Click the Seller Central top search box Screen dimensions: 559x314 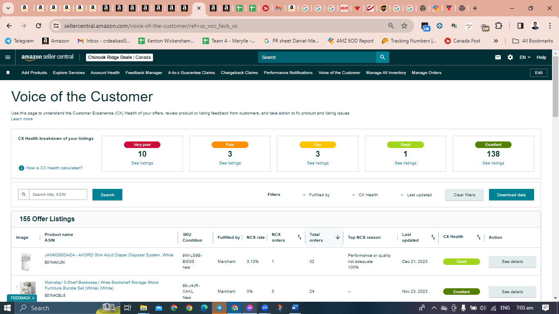click(x=317, y=57)
